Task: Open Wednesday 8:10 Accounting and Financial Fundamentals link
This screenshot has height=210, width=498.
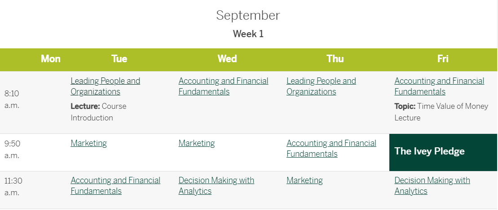Action: (x=223, y=86)
